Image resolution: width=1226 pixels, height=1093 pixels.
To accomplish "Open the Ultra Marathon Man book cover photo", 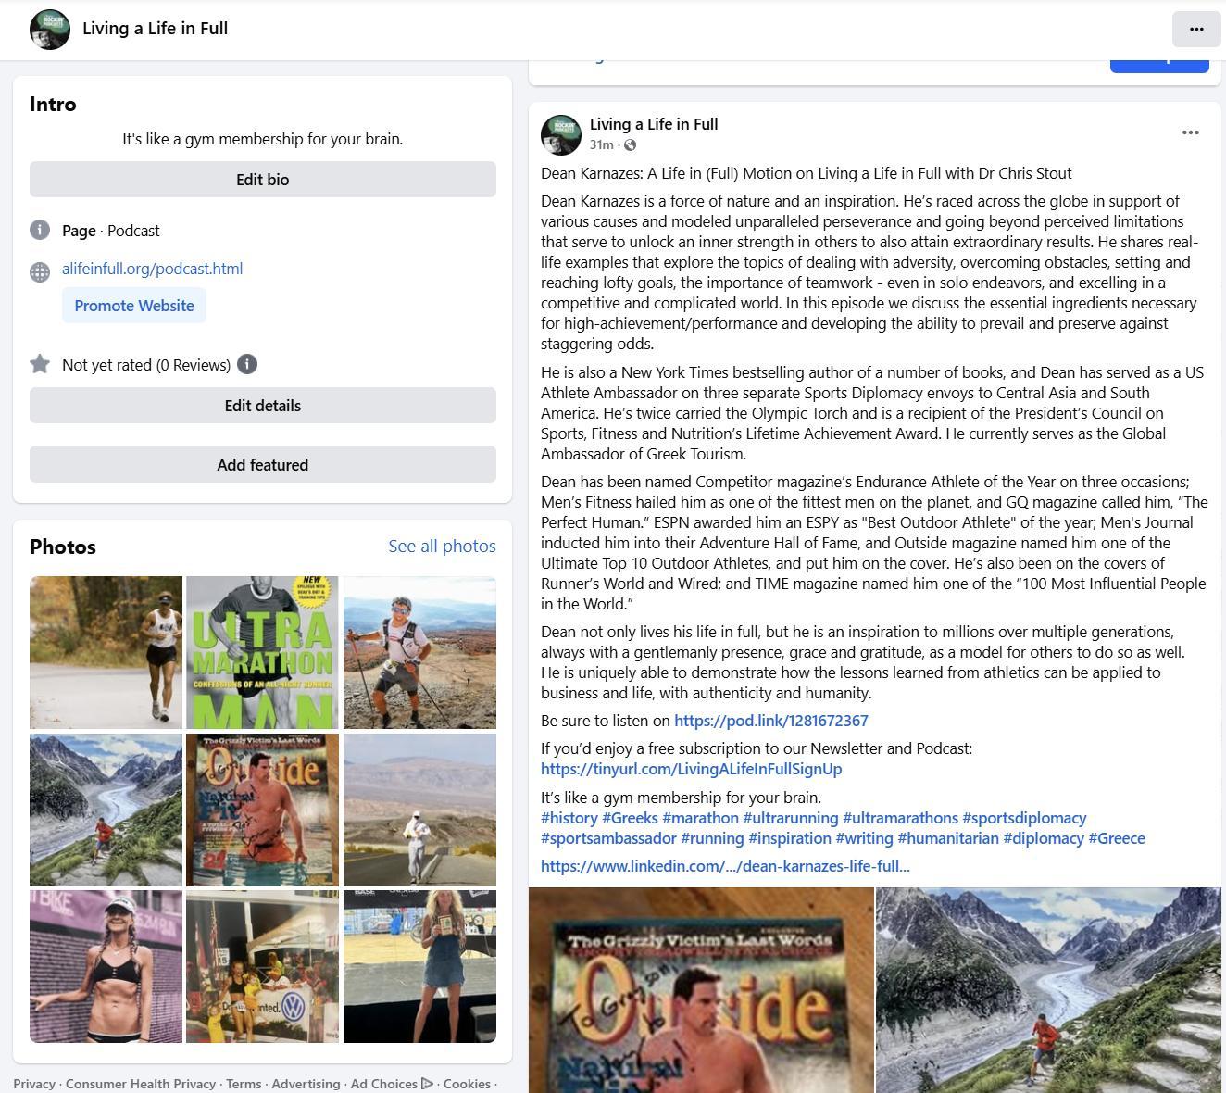I will [262, 652].
